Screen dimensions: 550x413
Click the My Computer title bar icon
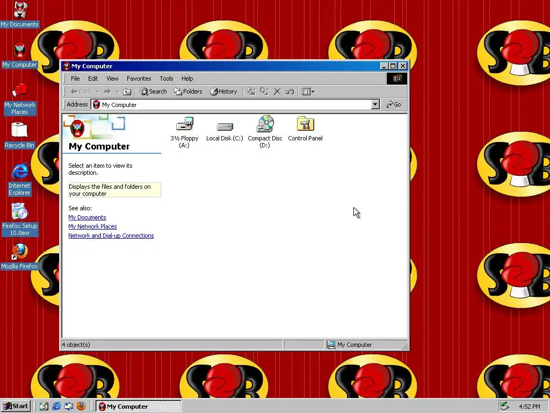[67, 66]
